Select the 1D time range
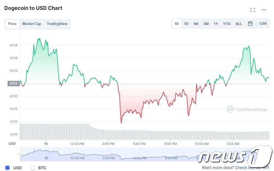The height and width of the screenshot is (171, 274). [176, 24]
